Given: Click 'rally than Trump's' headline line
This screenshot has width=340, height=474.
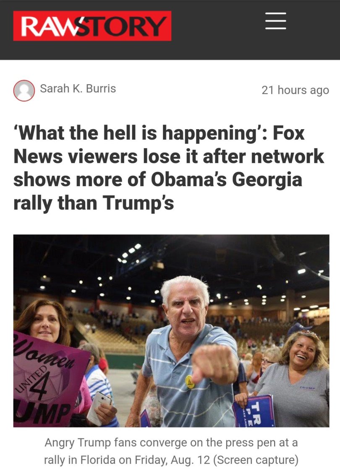Looking at the screenshot, I should [94, 203].
